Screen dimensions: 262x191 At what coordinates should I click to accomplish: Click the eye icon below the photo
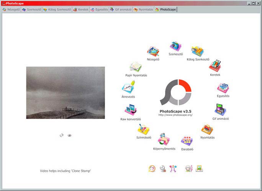pyautogui.click(x=70, y=135)
